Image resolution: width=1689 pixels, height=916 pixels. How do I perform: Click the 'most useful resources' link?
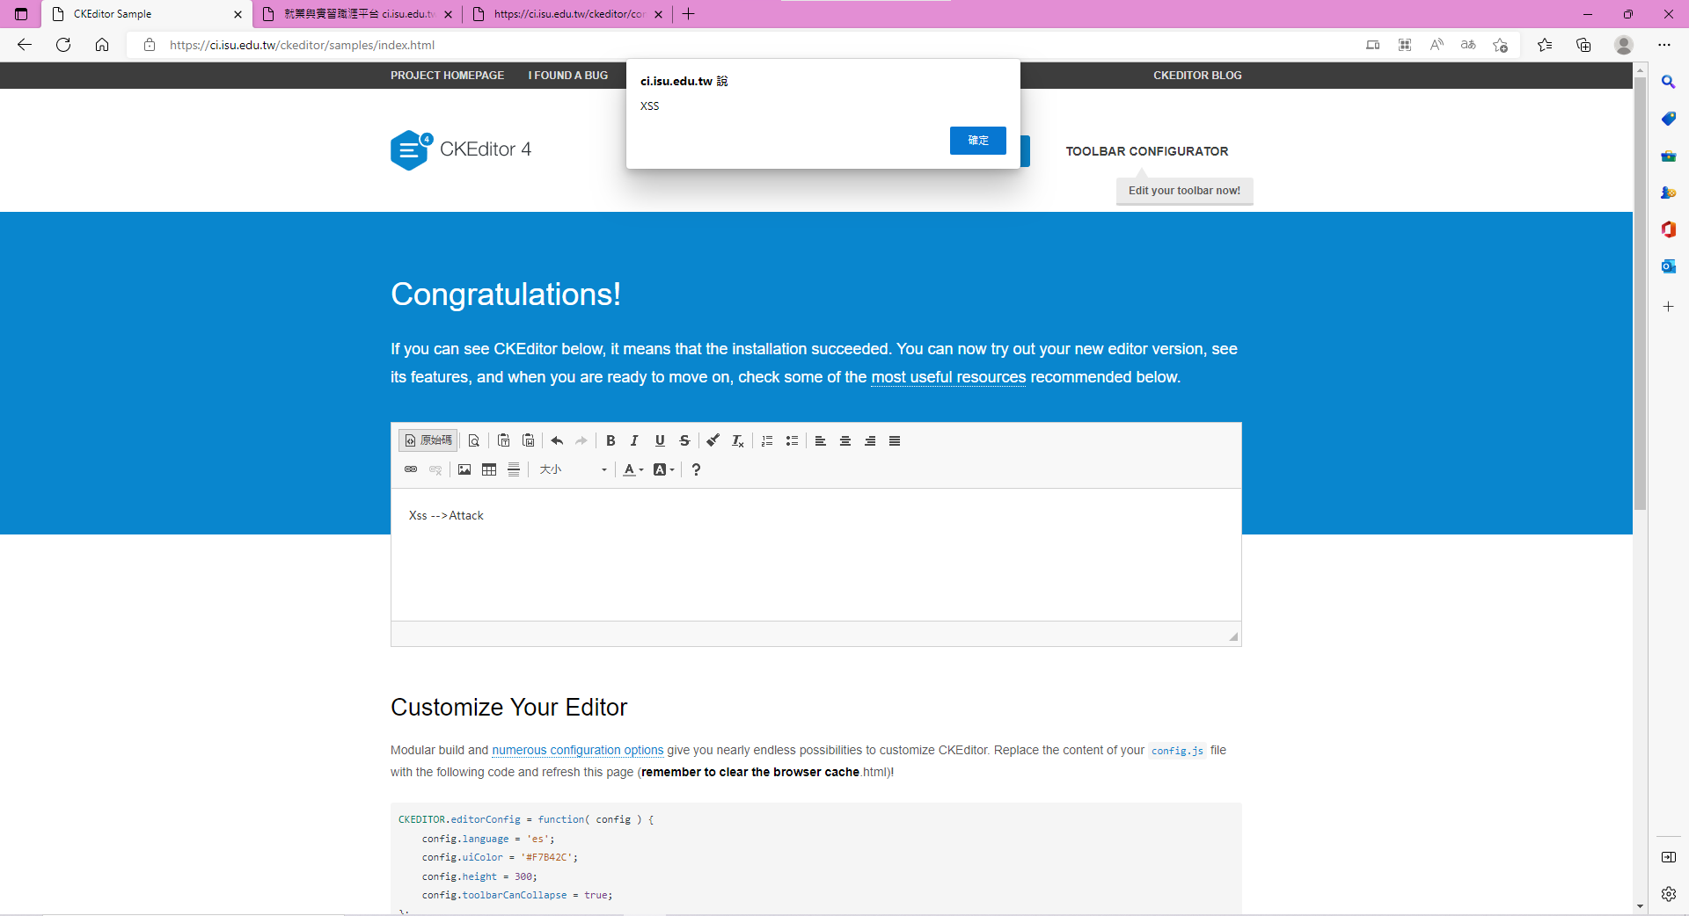(948, 377)
